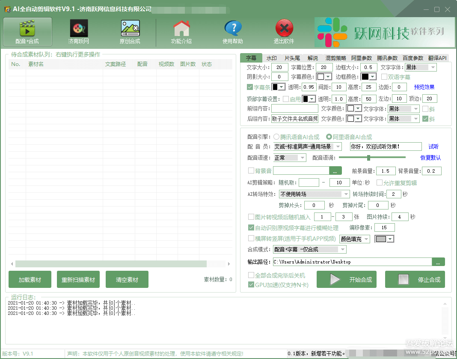Expand the AI转场特效 dropdown
The width and height of the screenshot is (457, 359).
point(314,194)
